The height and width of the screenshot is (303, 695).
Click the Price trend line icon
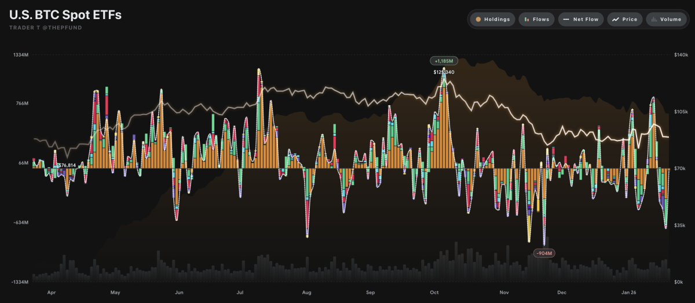(x=615, y=19)
